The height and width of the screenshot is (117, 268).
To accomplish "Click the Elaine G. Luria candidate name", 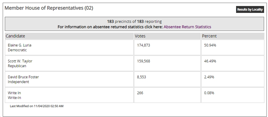I will (x=20, y=45).
